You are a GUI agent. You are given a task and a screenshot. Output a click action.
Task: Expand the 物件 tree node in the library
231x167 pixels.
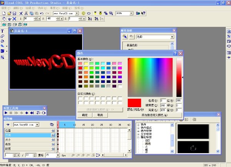[x=138, y=125]
